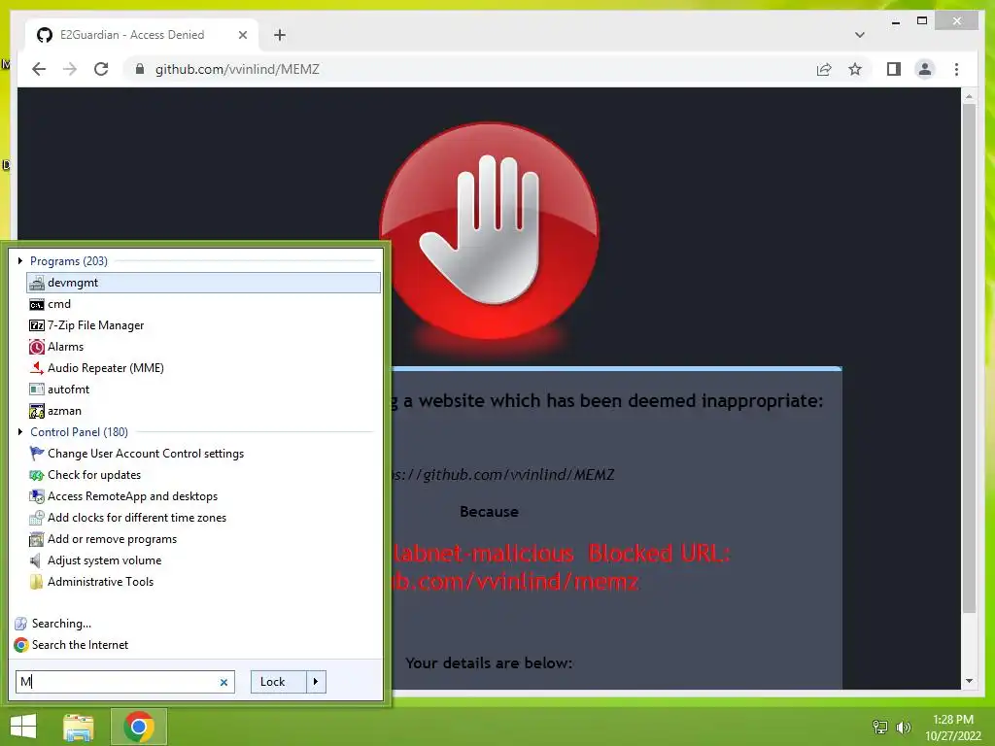The image size is (995, 746).
Task: Open Windows Start button
Action: [x=23, y=727]
